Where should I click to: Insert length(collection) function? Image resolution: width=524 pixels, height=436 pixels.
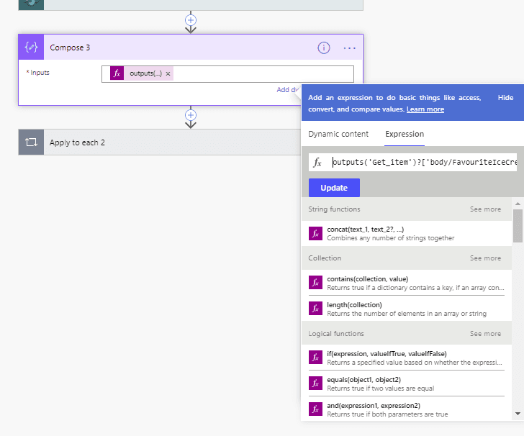click(407, 309)
